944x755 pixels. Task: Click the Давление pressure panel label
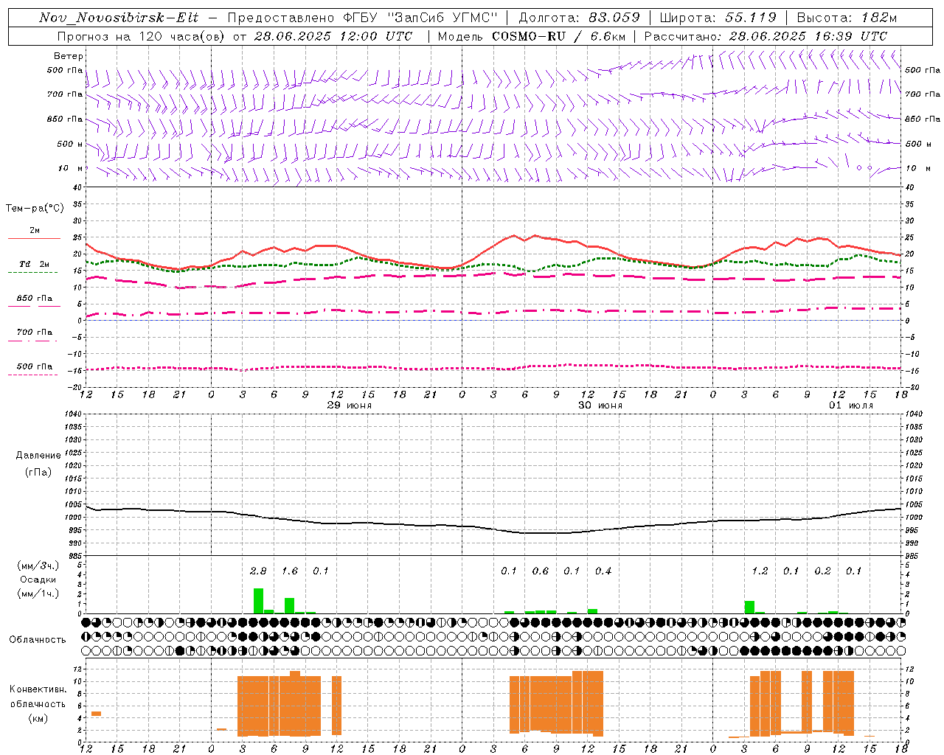(x=38, y=456)
